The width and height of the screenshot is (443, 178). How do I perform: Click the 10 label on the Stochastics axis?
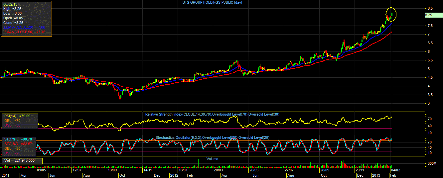click(430, 153)
